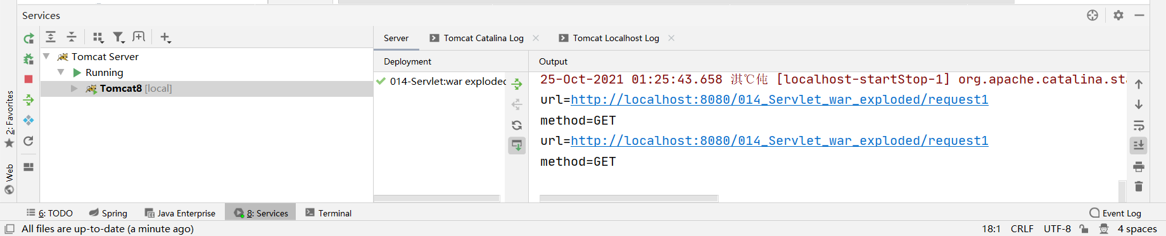Expand the Tomcat8 [local] node
This screenshot has width=1166, height=236.
tap(74, 89)
